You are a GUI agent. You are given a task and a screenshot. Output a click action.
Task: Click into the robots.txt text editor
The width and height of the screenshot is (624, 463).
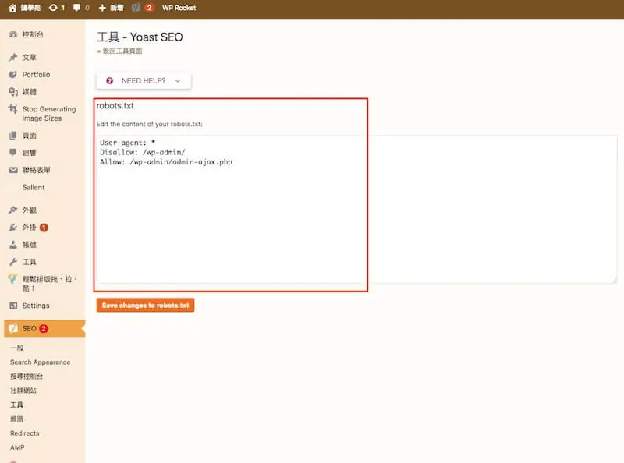pos(357,210)
